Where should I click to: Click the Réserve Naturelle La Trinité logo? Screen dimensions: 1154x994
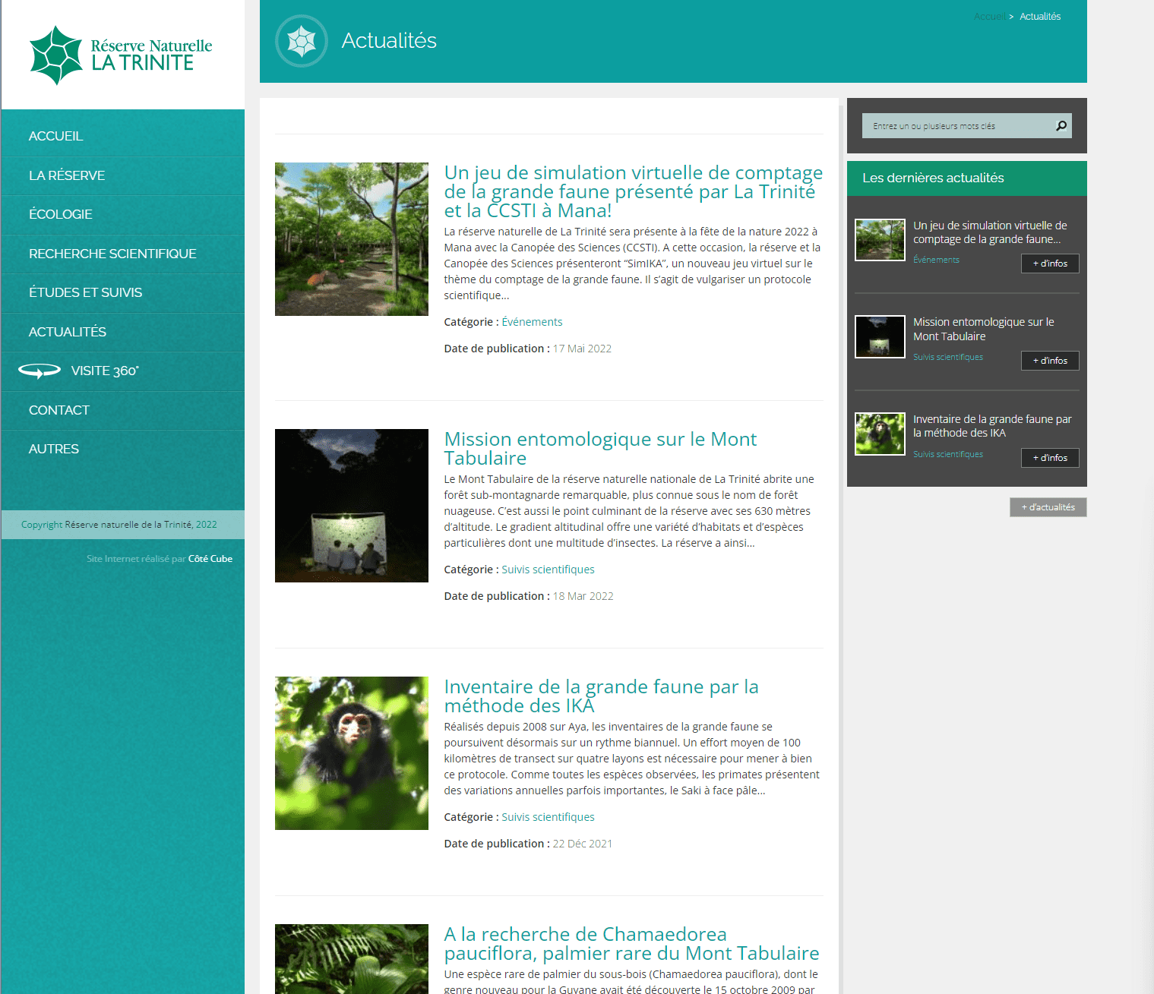[x=121, y=55]
